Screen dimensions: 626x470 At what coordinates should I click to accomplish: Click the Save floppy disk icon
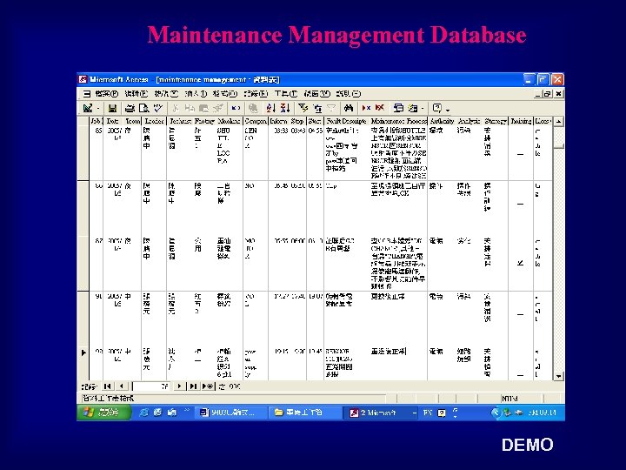[x=112, y=108]
